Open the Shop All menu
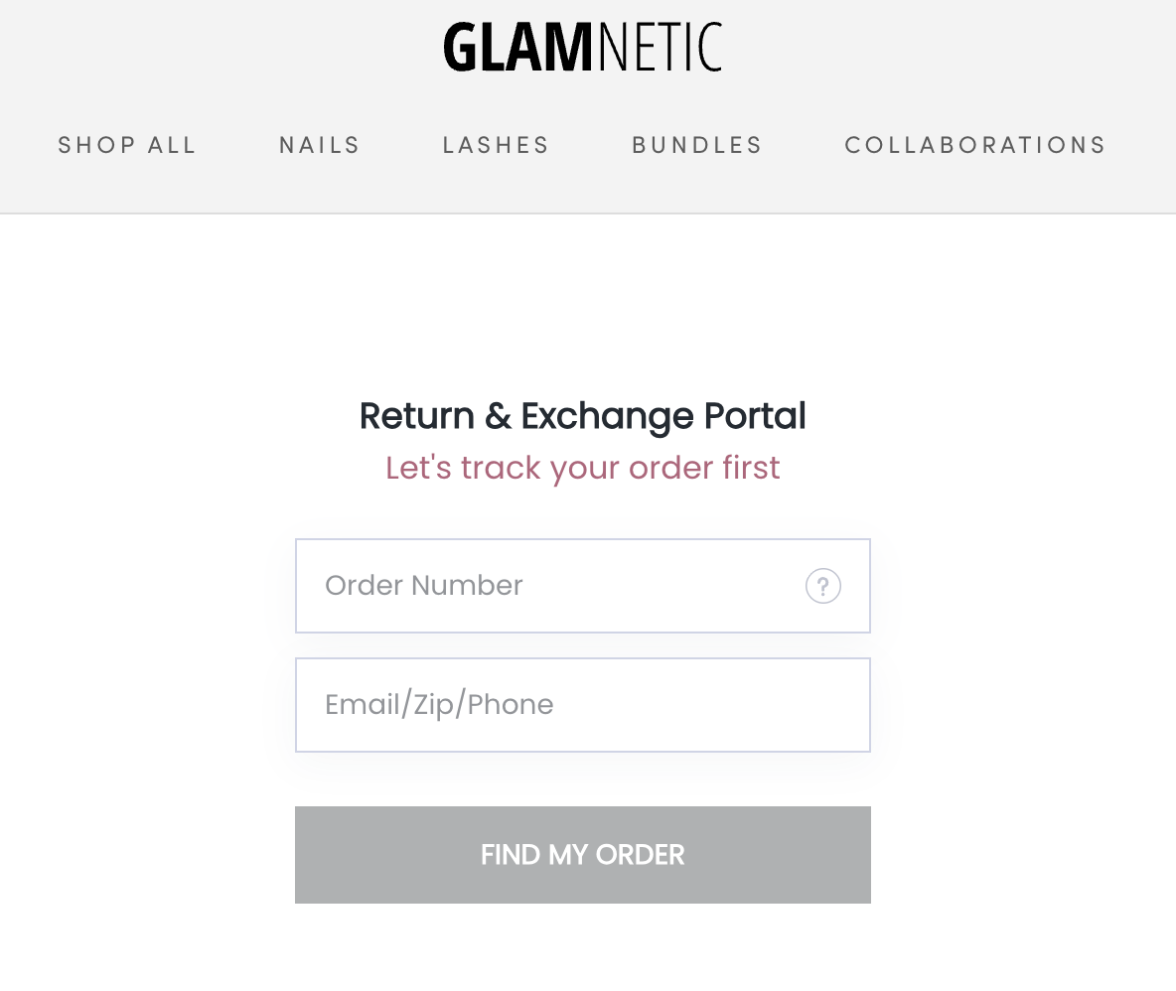1176x991 pixels. (127, 145)
